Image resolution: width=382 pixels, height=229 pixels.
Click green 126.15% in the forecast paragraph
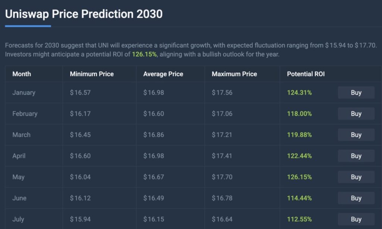coord(144,54)
